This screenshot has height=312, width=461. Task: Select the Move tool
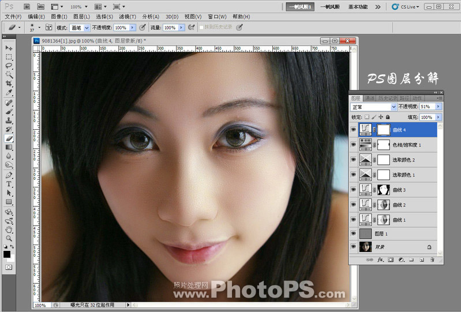(x=9, y=48)
